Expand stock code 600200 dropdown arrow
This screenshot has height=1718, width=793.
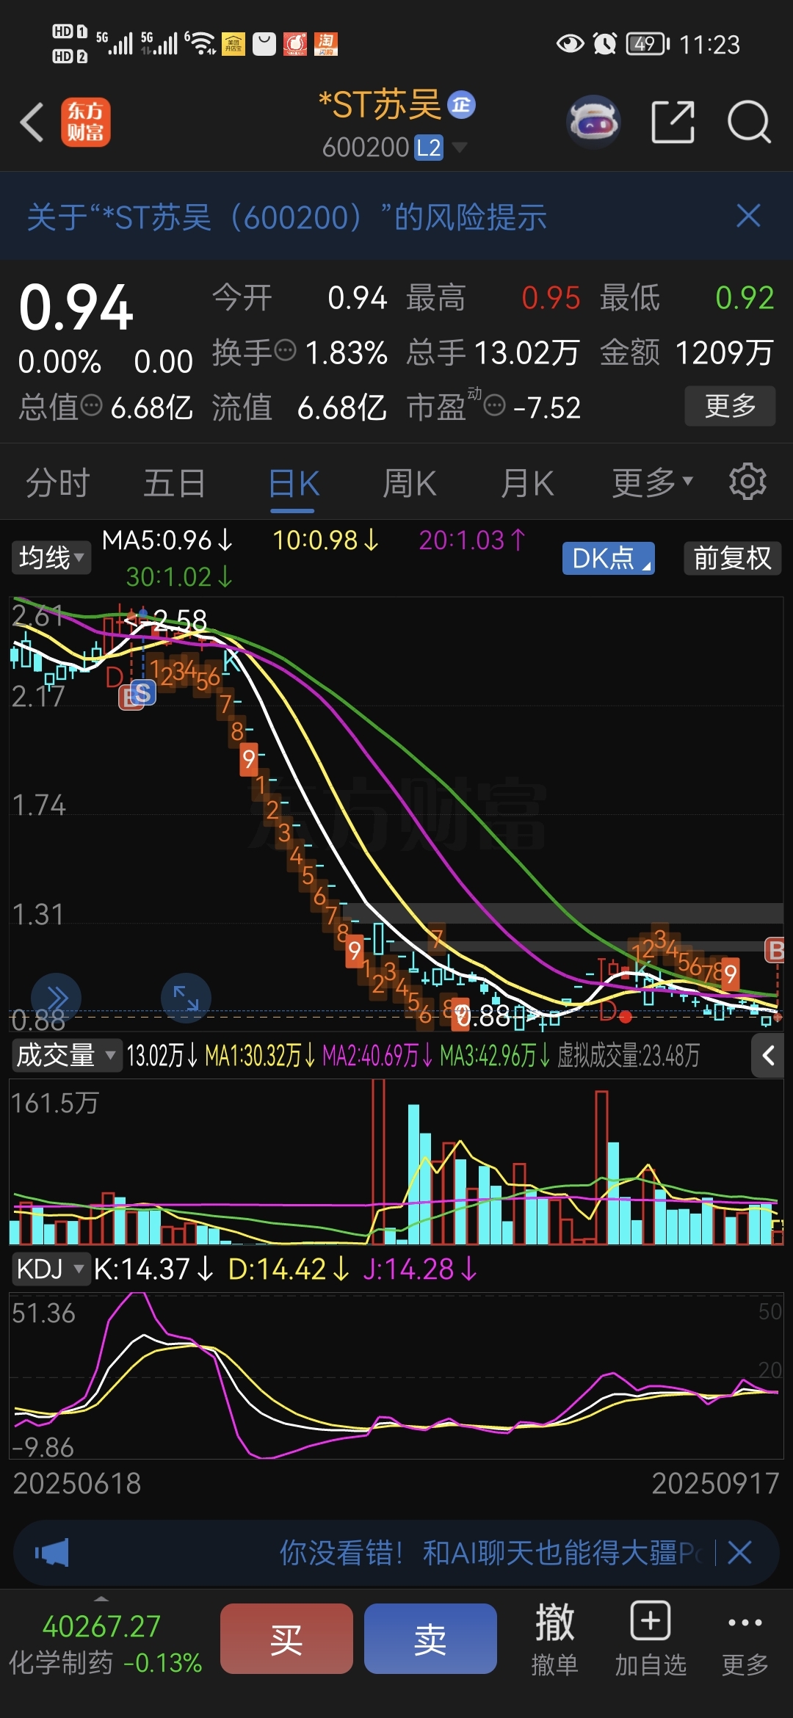(460, 148)
